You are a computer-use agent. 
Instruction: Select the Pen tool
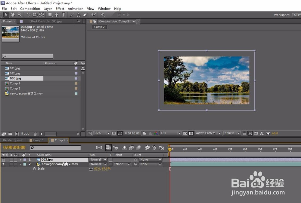57,15
